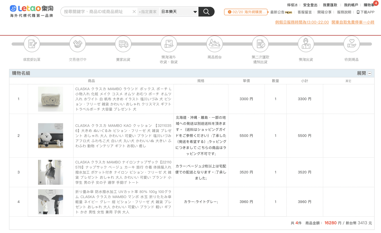
Task: Open the 日本樂天 site dropdown
Action: 179,12
